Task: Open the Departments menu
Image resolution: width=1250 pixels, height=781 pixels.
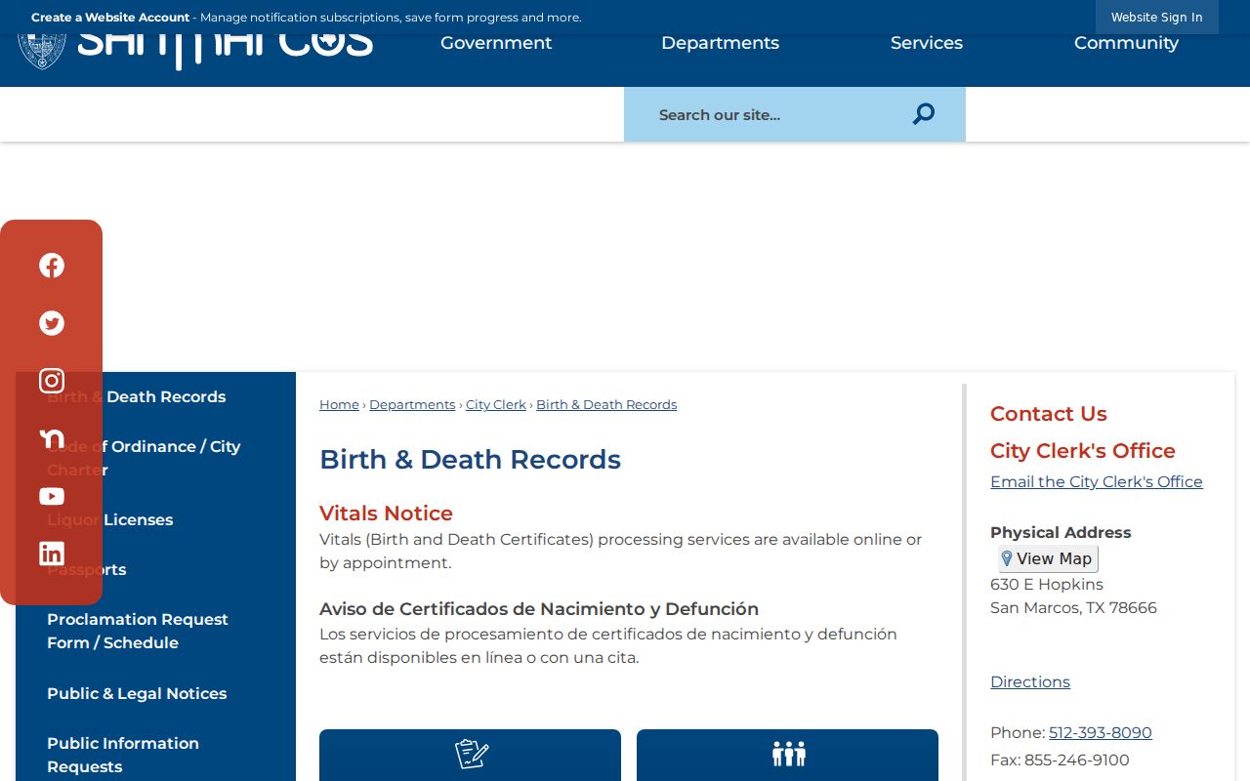Action: (720, 43)
